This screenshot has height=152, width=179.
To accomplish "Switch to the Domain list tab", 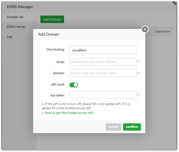I will [15, 17].
